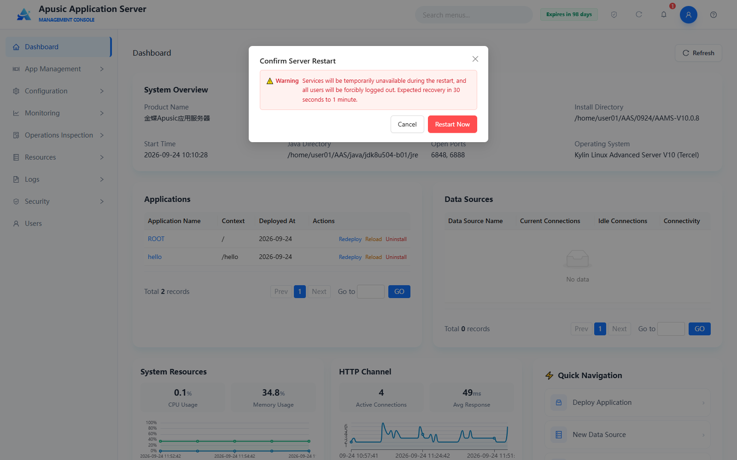Open the ROOT application link
737x460 pixels.
[x=156, y=239]
